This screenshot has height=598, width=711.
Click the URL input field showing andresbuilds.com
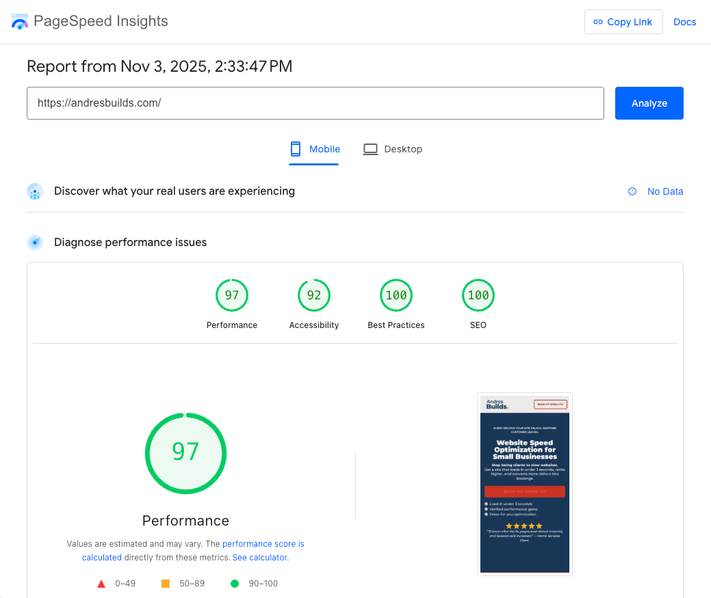click(x=315, y=103)
